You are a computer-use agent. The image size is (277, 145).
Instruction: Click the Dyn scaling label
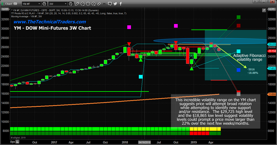click(x=13, y=142)
